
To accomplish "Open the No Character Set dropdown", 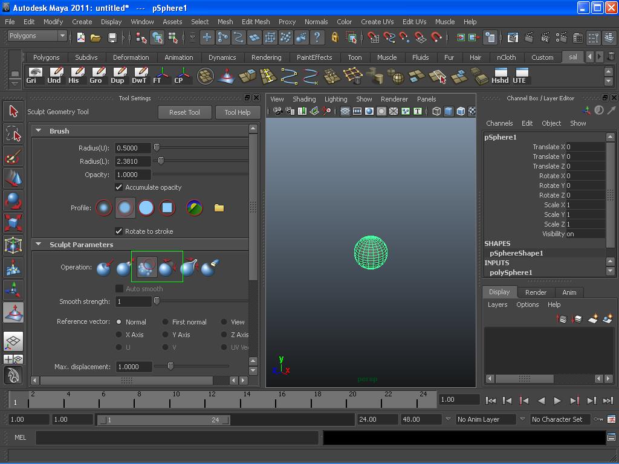I will point(560,419).
